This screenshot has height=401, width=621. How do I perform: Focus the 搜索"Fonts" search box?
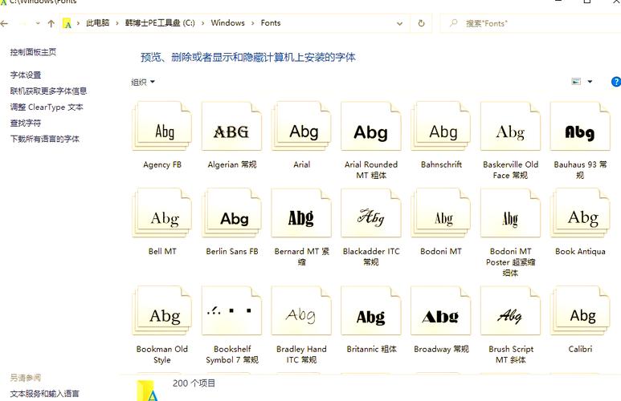click(x=531, y=23)
